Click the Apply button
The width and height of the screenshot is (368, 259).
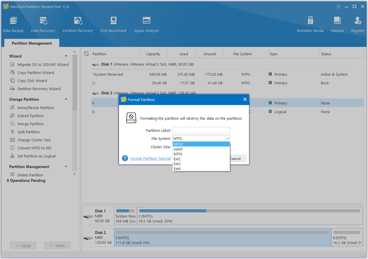pos(23,245)
